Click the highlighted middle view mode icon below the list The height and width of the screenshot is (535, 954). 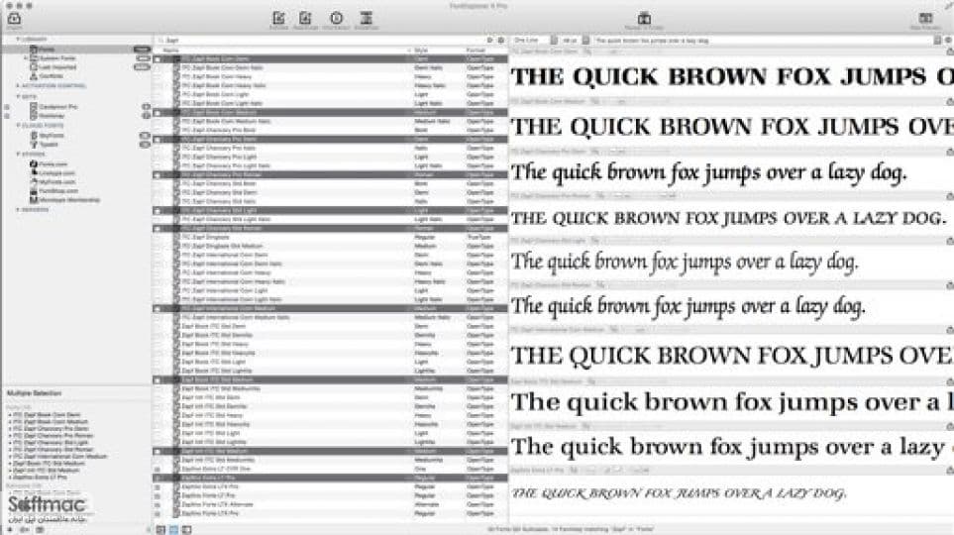(x=173, y=530)
